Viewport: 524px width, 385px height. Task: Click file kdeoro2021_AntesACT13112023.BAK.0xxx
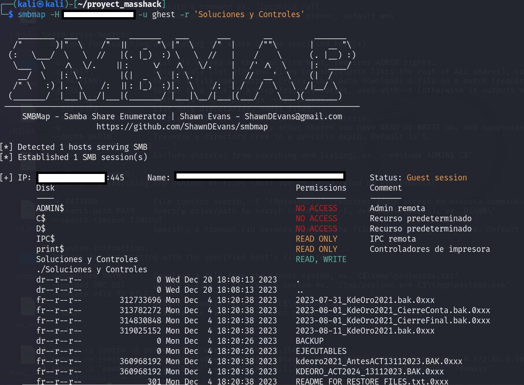(x=379, y=361)
